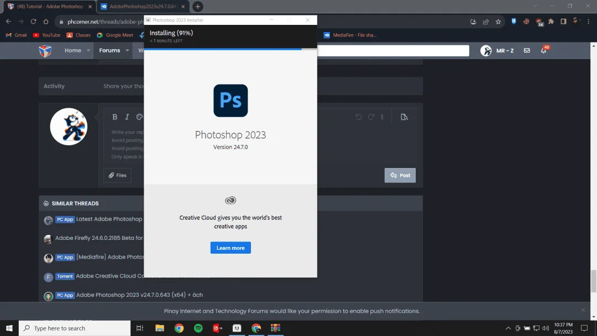Redo edit in reply editor

click(x=371, y=117)
